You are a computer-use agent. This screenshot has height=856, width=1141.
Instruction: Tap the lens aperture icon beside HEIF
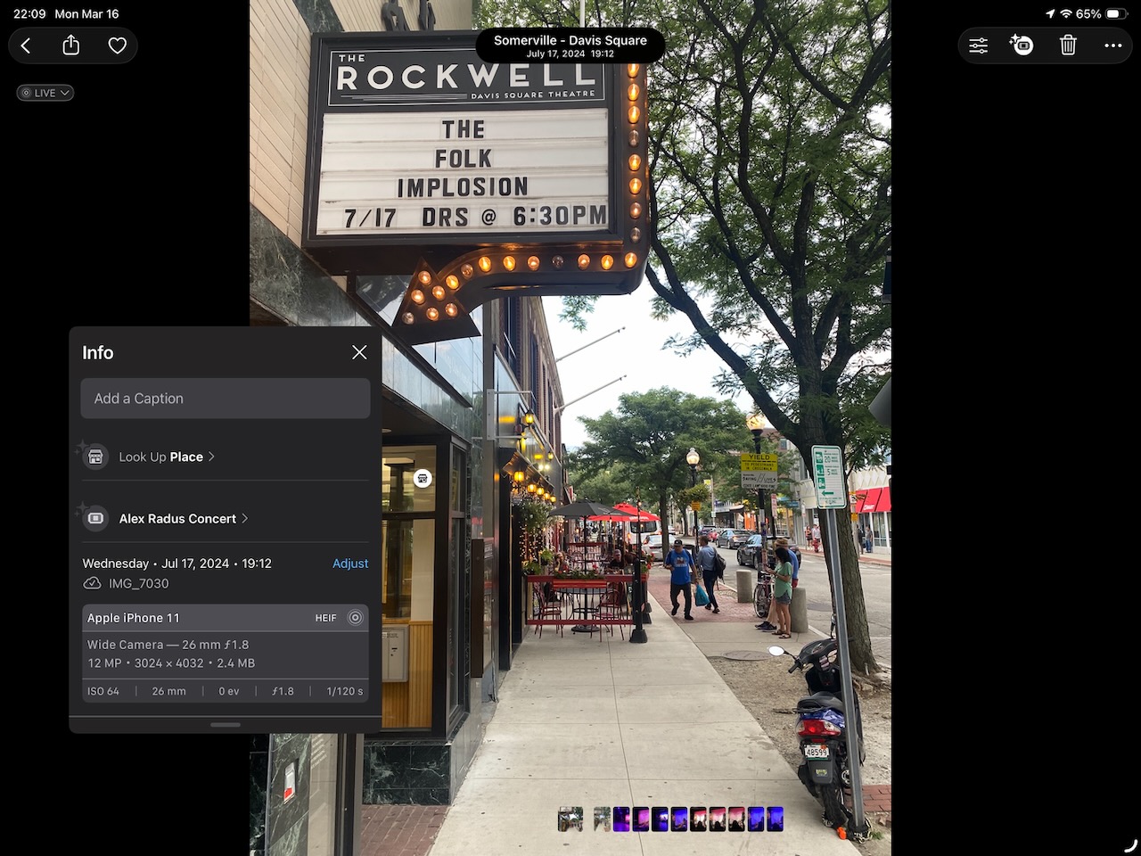pyautogui.click(x=355, y=617)
